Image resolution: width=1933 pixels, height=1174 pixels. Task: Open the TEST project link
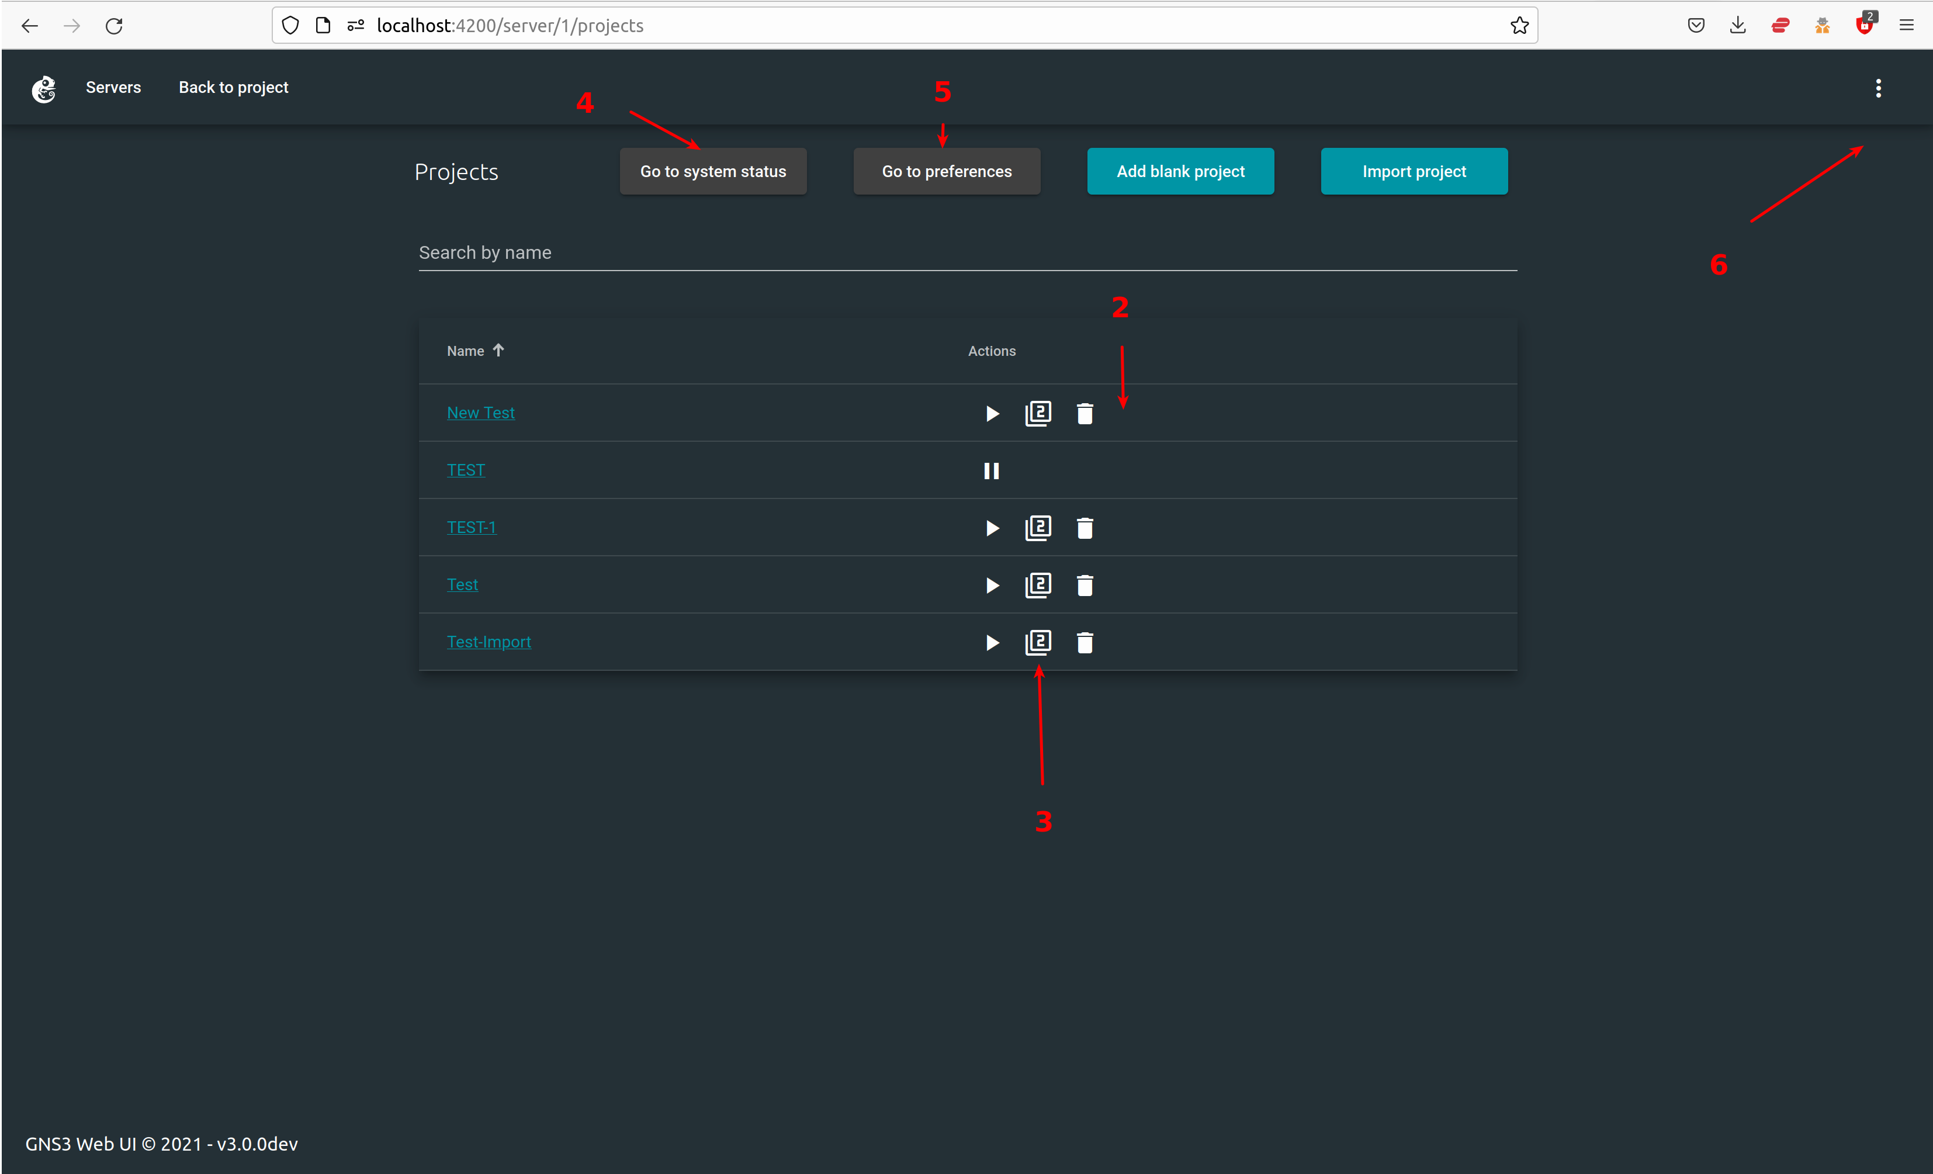tap(466, 470)
